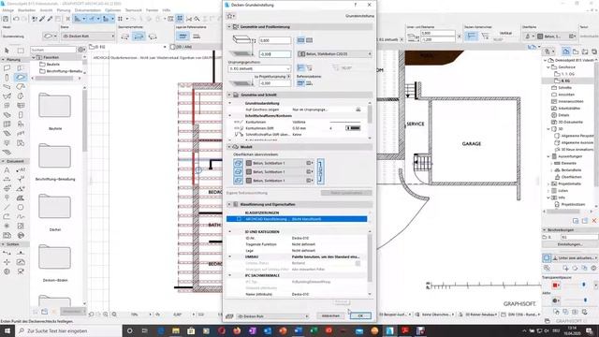Viewport: 599px width, 337px height.
Task: Select the 0. EG story in Navigator
Action: (x=565, y=81)
